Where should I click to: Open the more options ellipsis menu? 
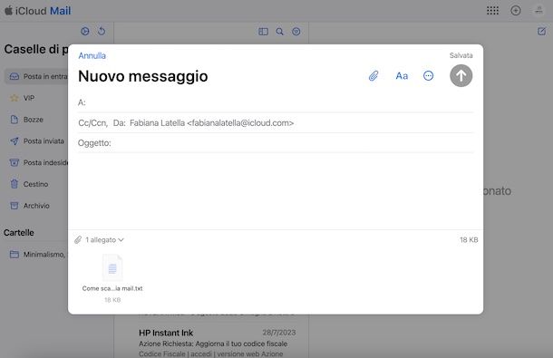(428, 76)
